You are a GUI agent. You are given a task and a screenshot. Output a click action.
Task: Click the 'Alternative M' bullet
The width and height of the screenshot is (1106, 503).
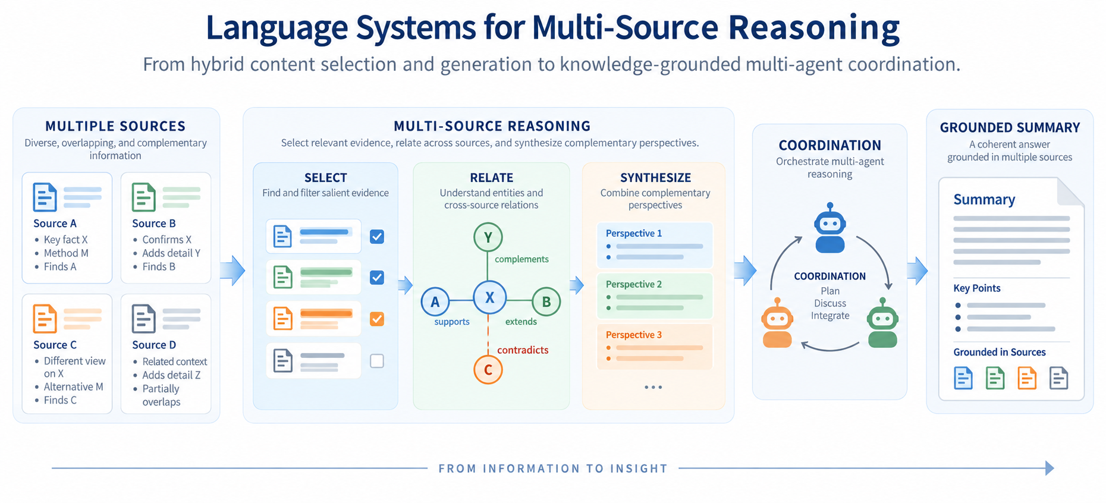(x=73, y=387)
